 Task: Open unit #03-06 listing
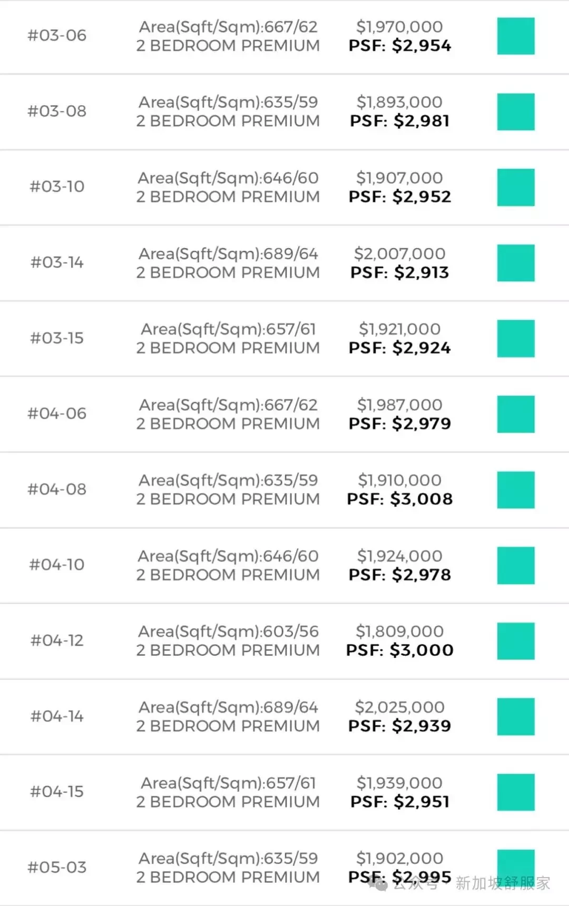(x=57, y=35)
